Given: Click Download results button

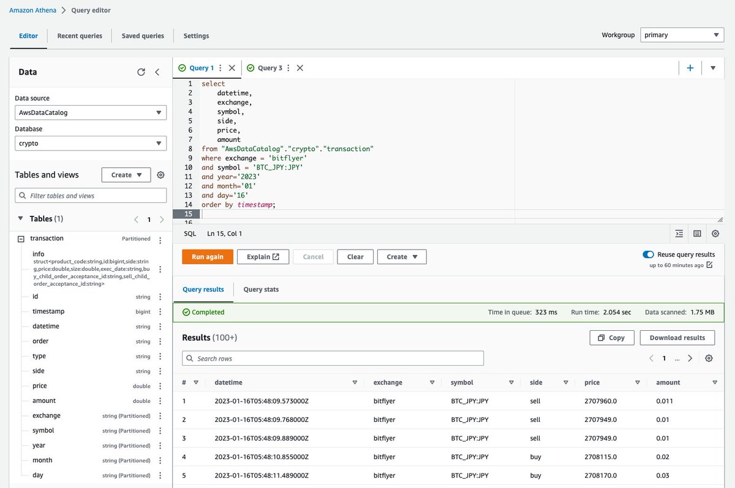Looking at the screenshot, I should (x=677, y=338).
